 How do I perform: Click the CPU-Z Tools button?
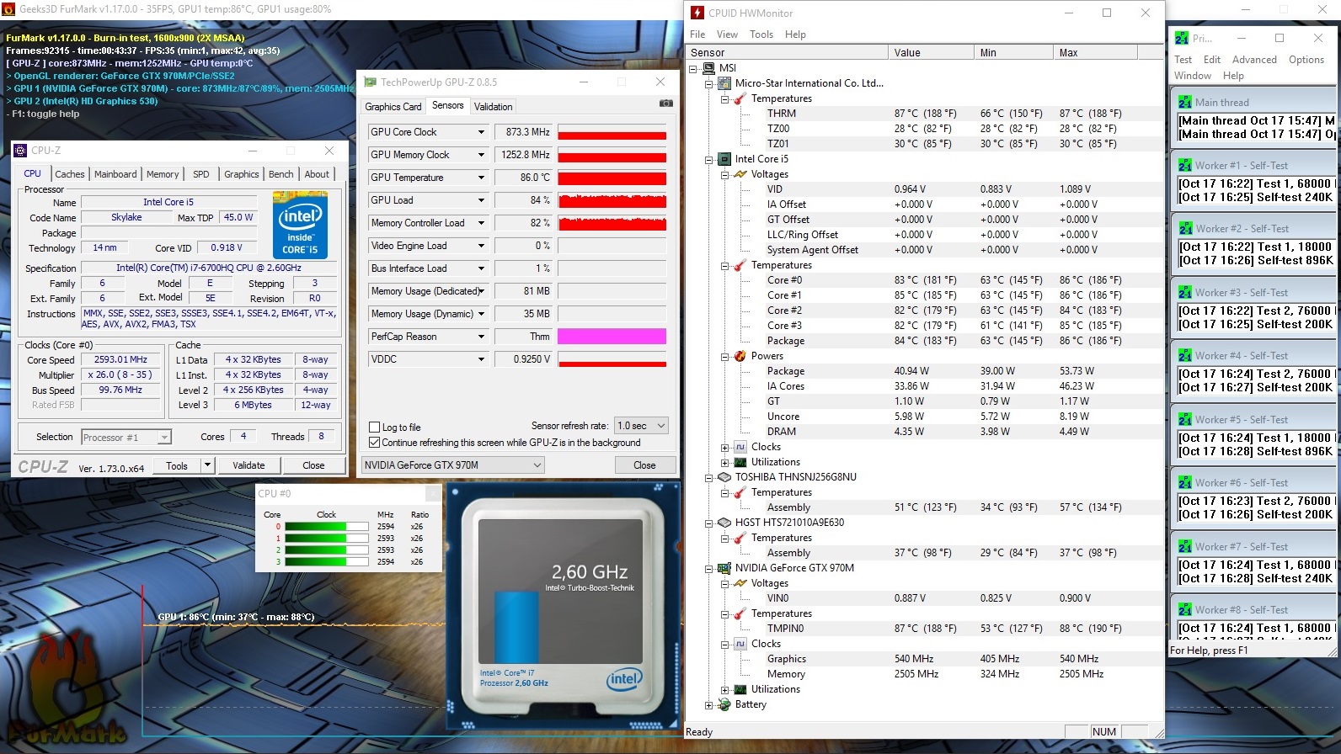coord(177,465)
